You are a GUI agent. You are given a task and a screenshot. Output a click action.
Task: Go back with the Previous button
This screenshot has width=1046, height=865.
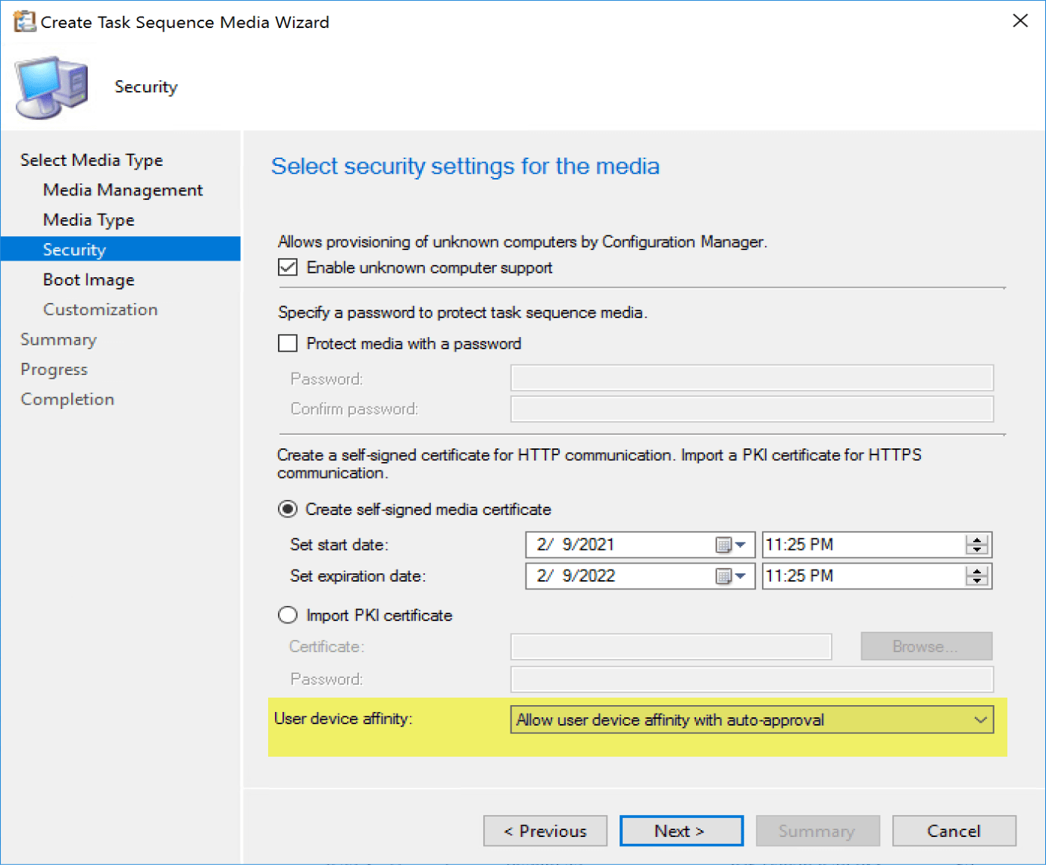545,831
